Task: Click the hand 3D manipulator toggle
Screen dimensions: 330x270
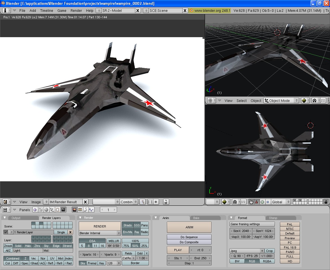Action: pos(251,202)
